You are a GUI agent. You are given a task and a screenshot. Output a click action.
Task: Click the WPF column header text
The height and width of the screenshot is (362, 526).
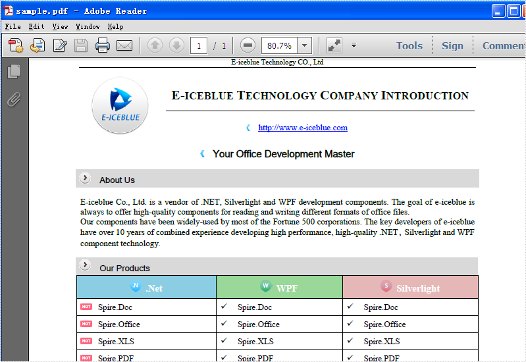287,288
